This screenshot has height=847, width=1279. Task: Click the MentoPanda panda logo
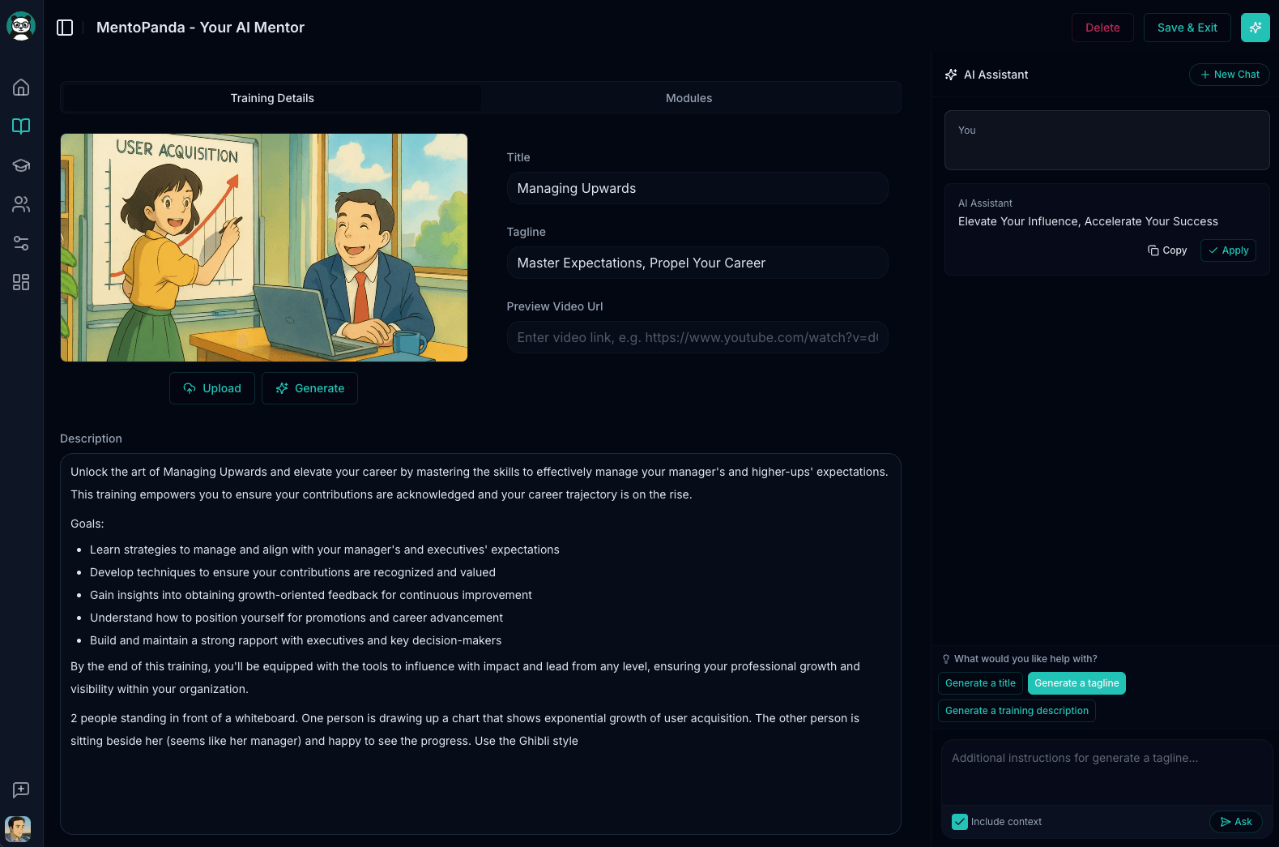pyautogui.click(x=21, y=27)
